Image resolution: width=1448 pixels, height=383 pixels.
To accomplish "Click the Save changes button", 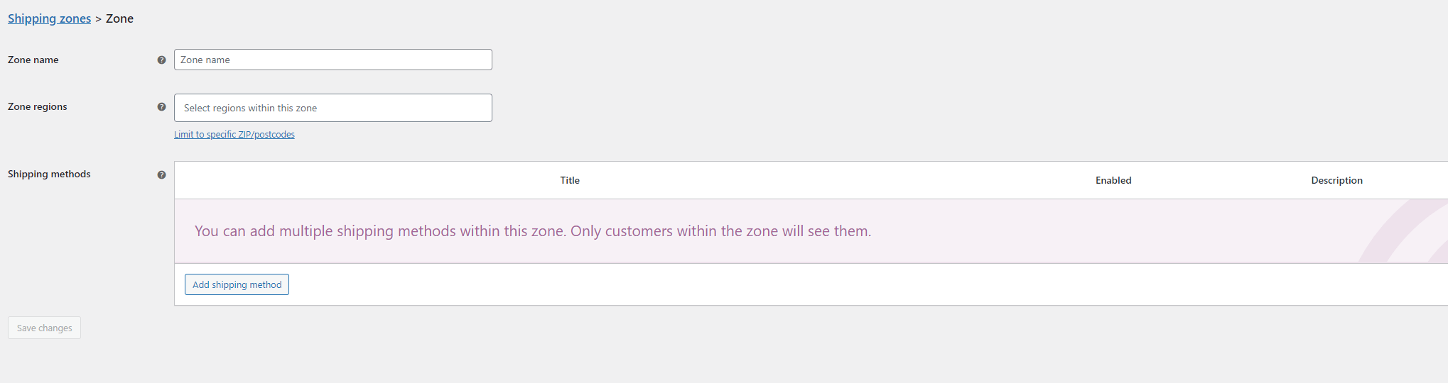I will tap(44, 328).
